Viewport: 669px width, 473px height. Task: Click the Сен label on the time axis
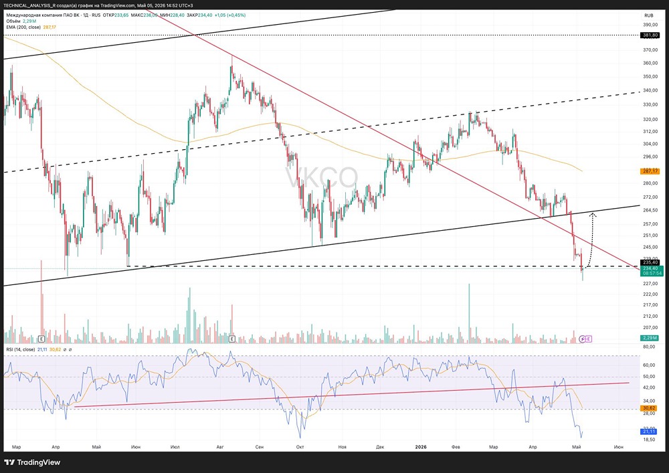point(259,447)
